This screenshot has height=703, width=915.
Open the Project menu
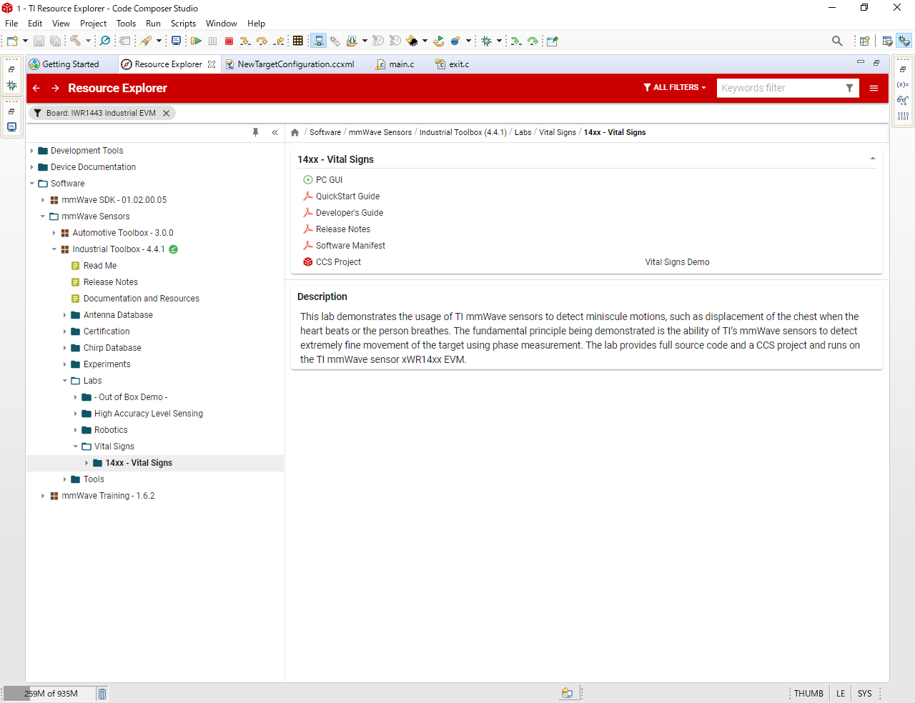pyautogui.click(x=93, y=24)
